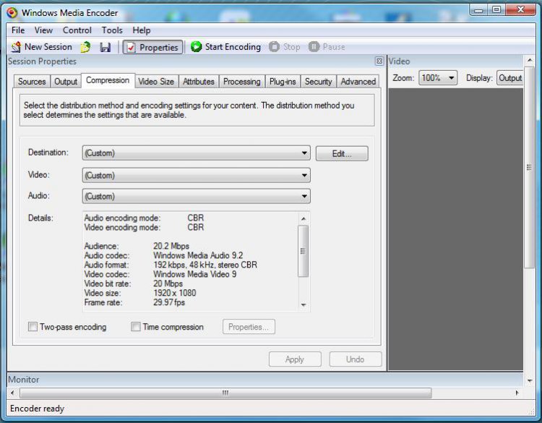Click the Edit... button

coord(342,153)
